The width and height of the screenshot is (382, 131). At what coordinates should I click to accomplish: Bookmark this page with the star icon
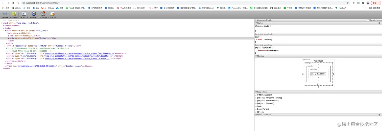tap(348, 3)
